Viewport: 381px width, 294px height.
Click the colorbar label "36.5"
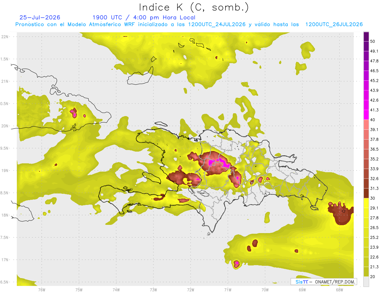click(374, 149)
